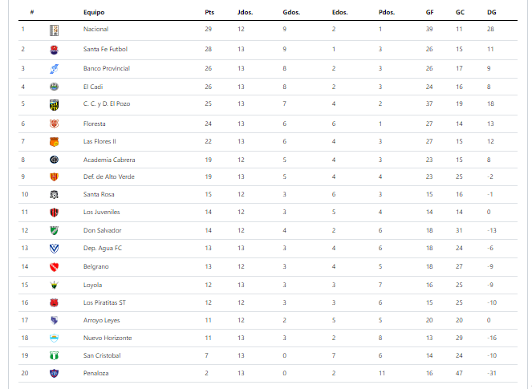
Task: Click the Nuevo Horizonte light-blue badge
Action: 54,338
